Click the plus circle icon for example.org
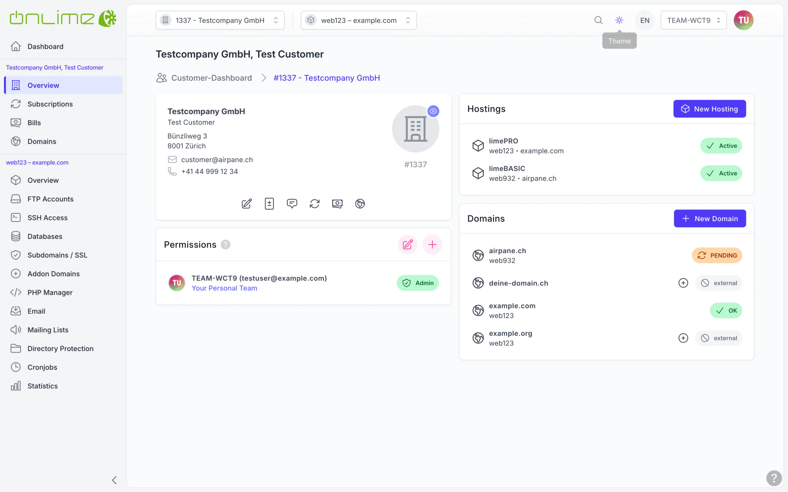The height and width of the screenshot is (492, 788). pos(683,338)
